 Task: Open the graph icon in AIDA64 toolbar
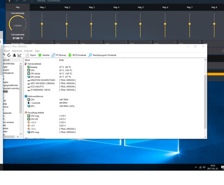tap(20, 55)
